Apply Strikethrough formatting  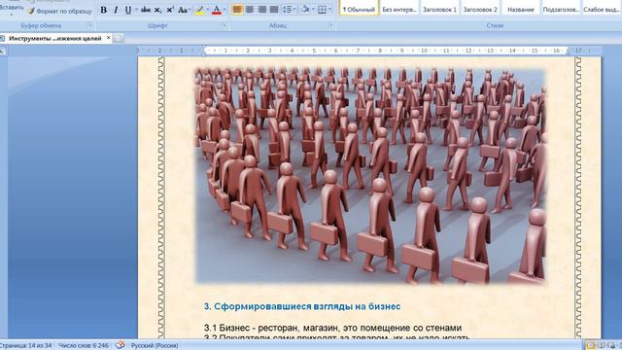point(146,10)
